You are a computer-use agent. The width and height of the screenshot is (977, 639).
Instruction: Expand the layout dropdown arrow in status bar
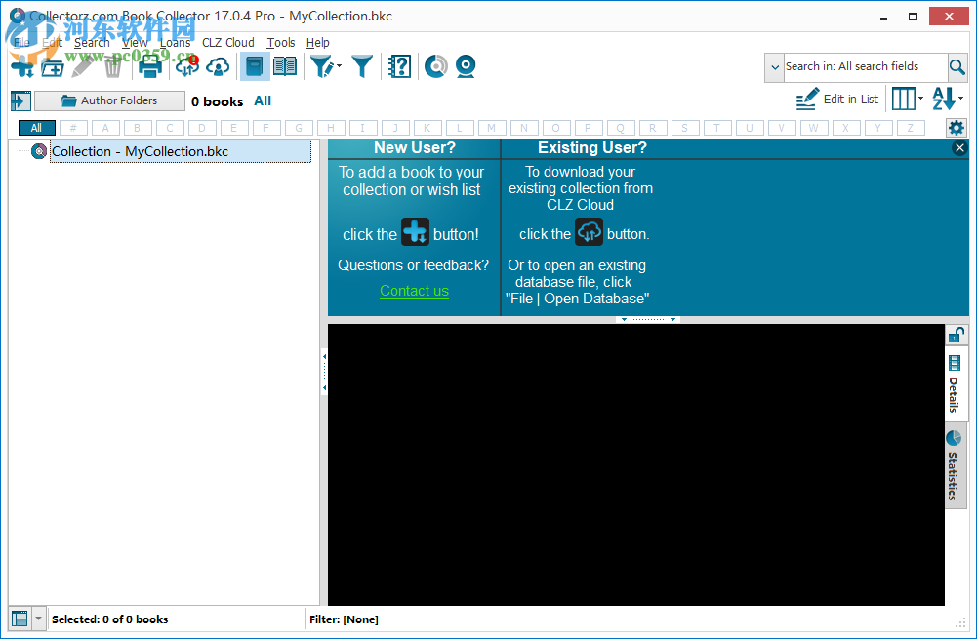[39, 619]
